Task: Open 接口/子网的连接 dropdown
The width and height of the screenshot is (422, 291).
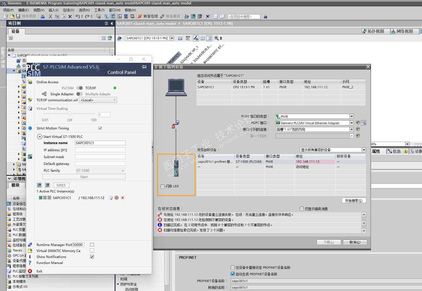Action: pos(352,129)
